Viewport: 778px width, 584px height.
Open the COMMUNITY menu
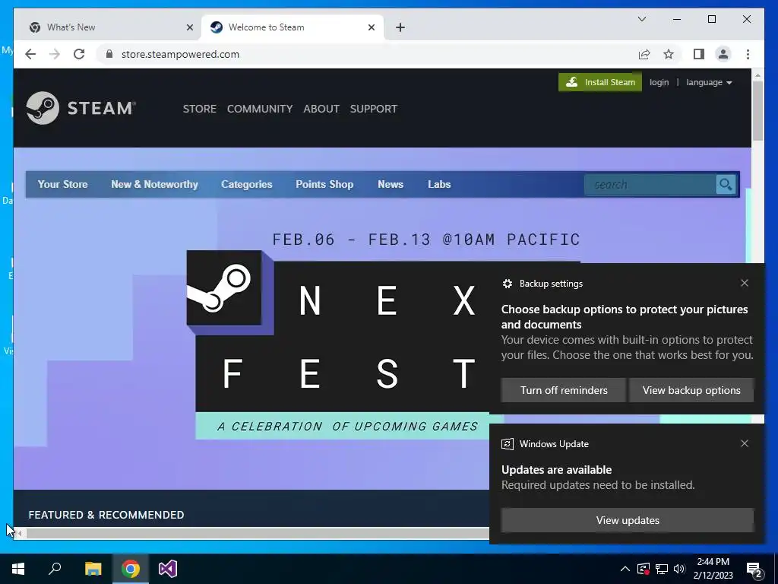tap(260, 109)
